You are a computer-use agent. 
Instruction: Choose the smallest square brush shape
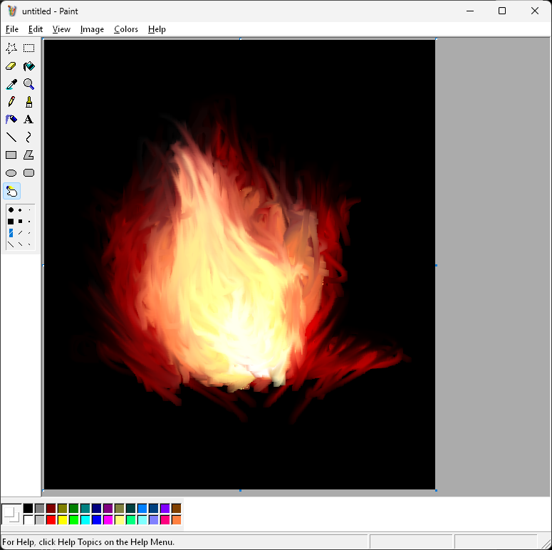29,222
